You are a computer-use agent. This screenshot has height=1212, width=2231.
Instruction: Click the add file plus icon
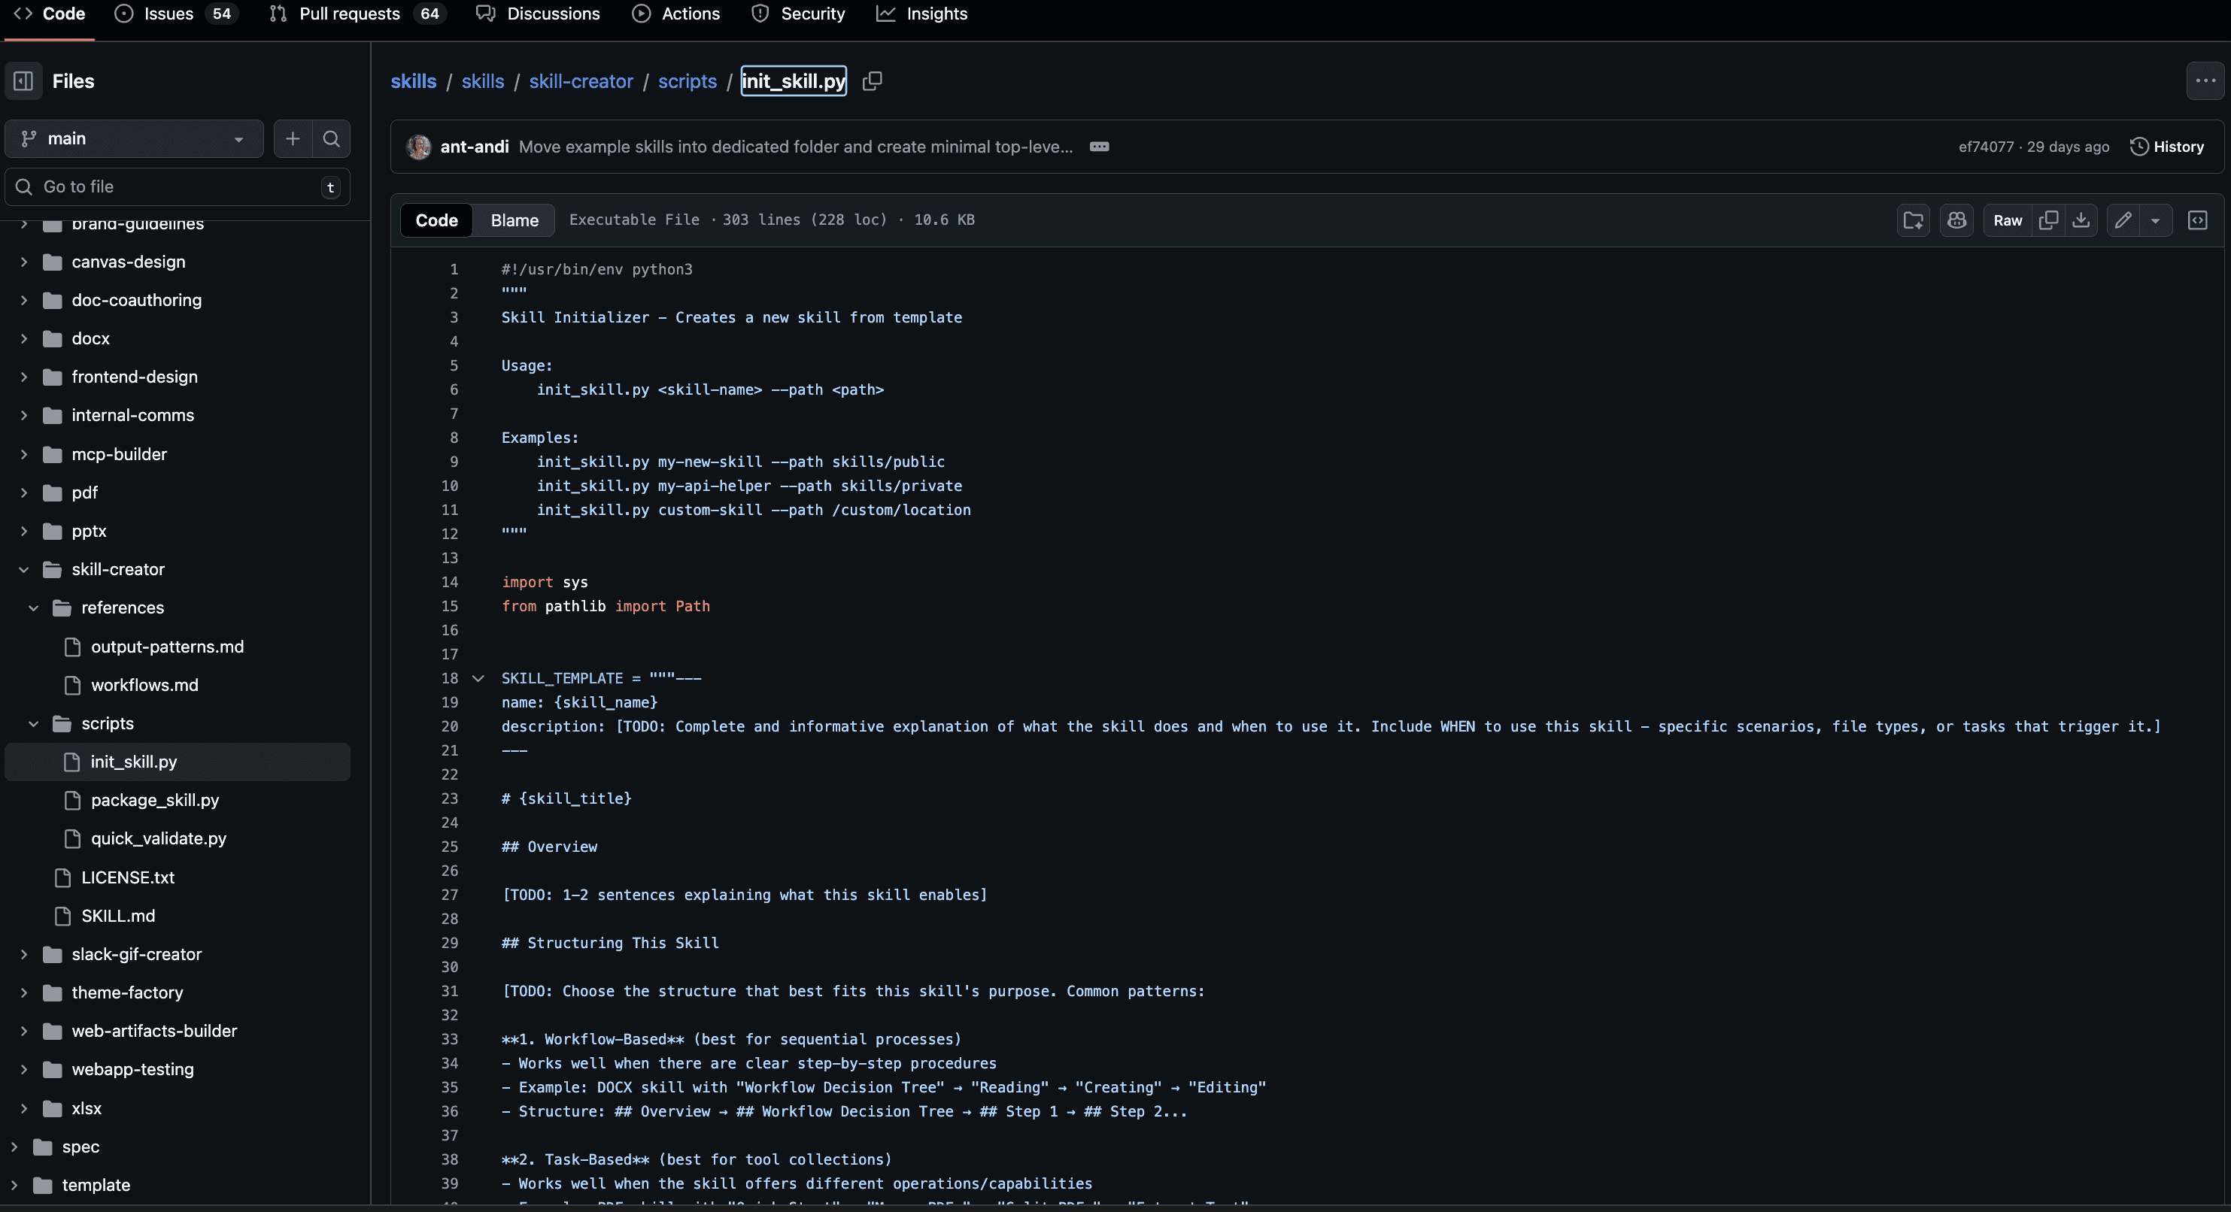[x=293, y=138]
